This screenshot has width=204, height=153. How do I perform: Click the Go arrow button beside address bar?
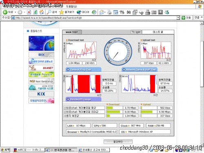186,18
